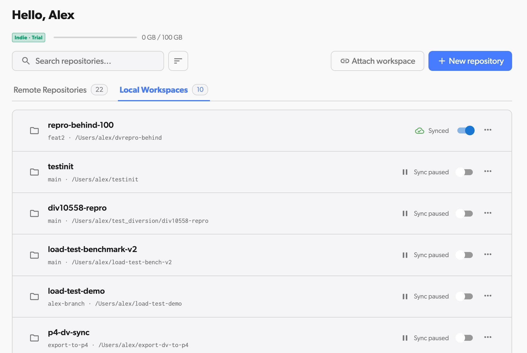Click the pause icon in load-test-demo row
Screen dimensions: 527x353
(x=405, y=296)
